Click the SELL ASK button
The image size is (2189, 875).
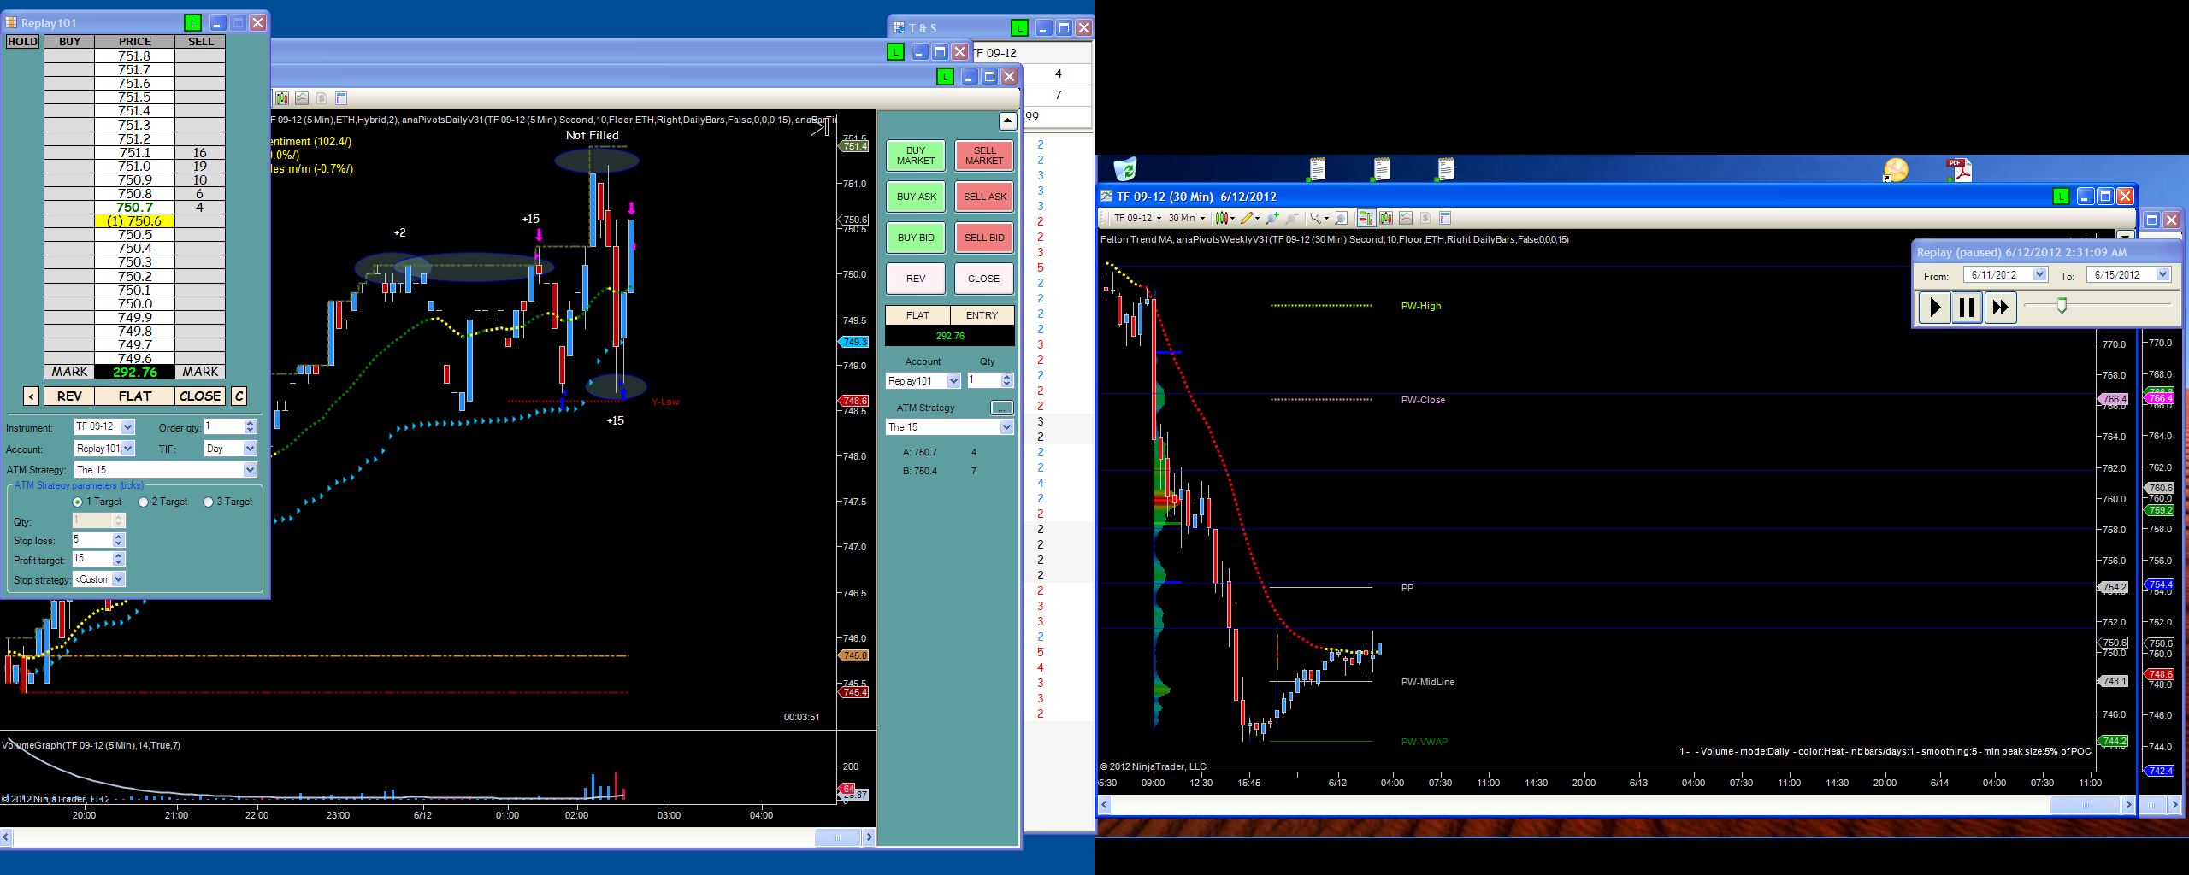coord(984,197)
